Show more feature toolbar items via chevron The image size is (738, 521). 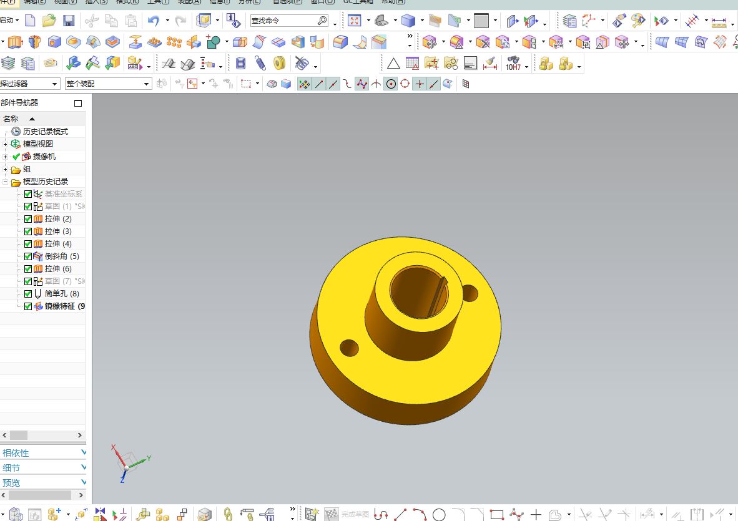coord(410,36)
